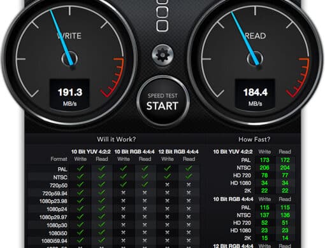325x248 pixels.
Task: Click 1080i59.94 12 Bit RGB Read cross
Action: (x=189, y=241)
